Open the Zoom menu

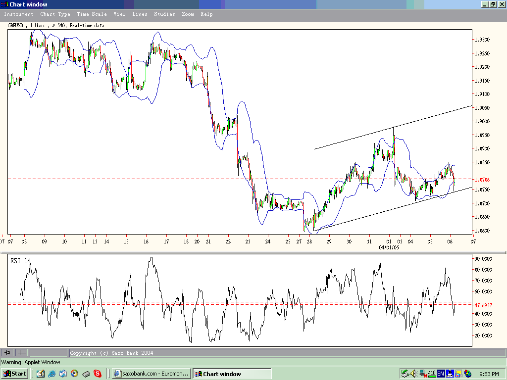188,14
